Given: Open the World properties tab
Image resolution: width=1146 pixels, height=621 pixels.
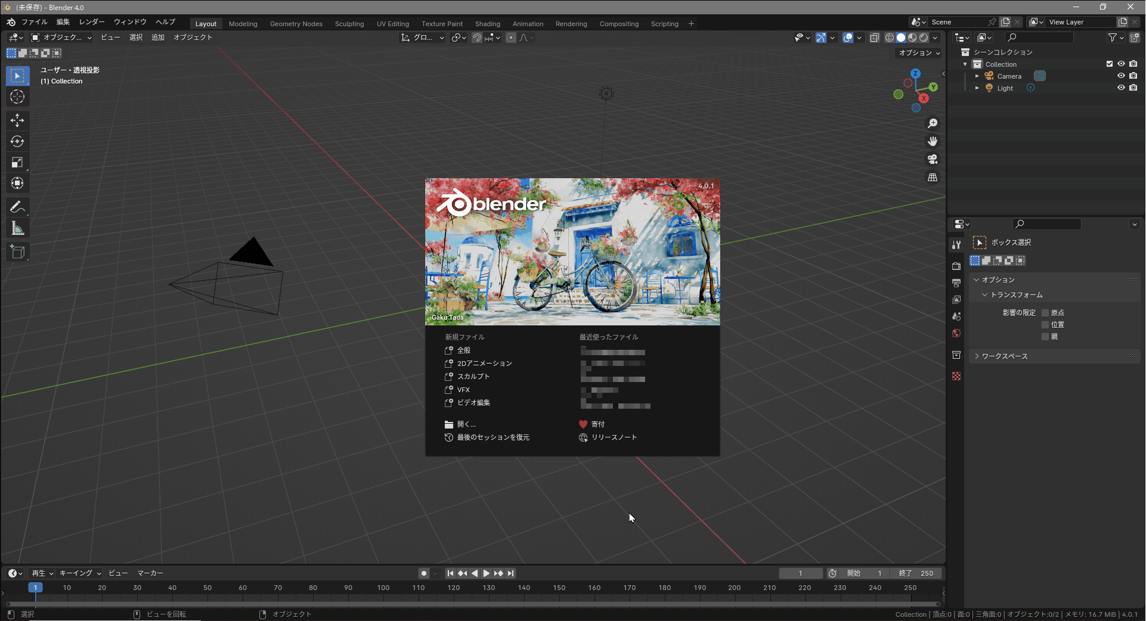Looking at the screenshot, I should pos(956,333).
